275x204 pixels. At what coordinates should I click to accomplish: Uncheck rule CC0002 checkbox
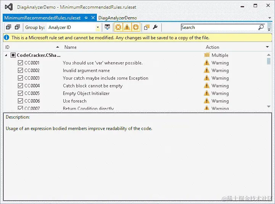pyautogui.click(x=20, y=70)
